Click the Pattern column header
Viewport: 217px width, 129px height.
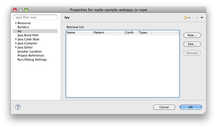pyautogui.click(x=108, y=33)
